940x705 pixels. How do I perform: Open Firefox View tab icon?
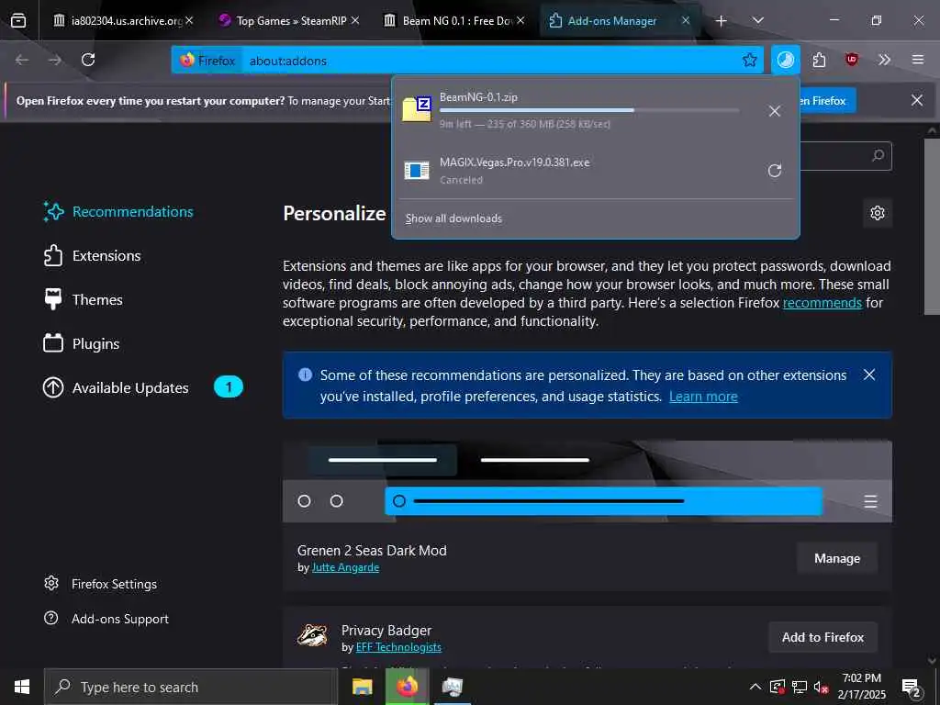[18, 20]
